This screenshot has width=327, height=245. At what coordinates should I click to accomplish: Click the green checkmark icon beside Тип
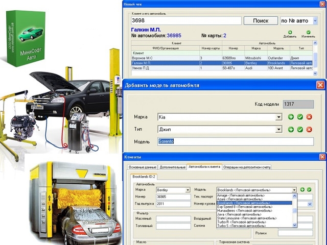300,129
